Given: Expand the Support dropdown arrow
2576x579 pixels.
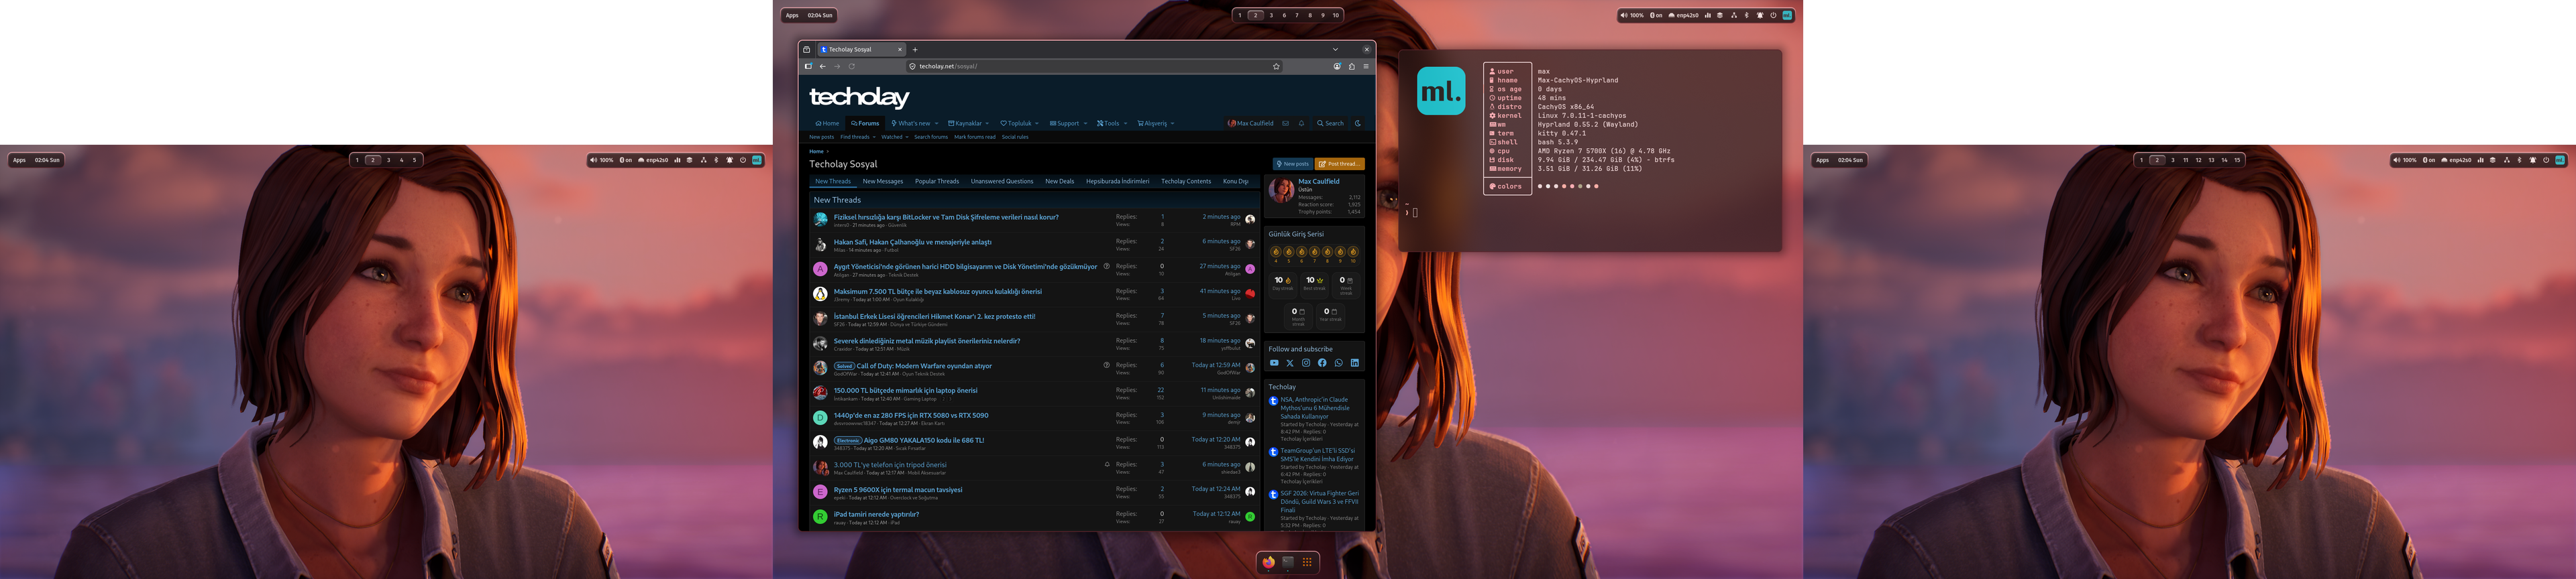Looking at the screenshot, I should pos(1085,124).
